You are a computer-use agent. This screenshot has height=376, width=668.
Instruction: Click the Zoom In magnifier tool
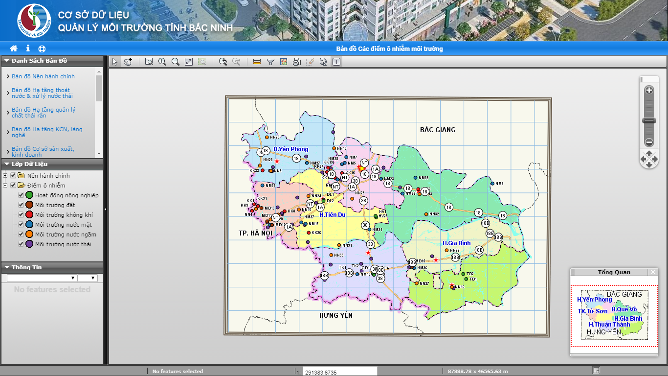click(x=162, y=62)
